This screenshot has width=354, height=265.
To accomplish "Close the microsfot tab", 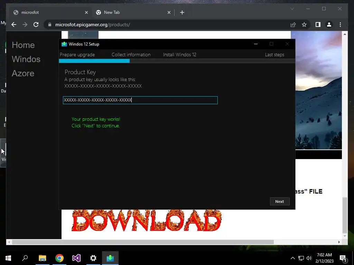I will 86,12.
